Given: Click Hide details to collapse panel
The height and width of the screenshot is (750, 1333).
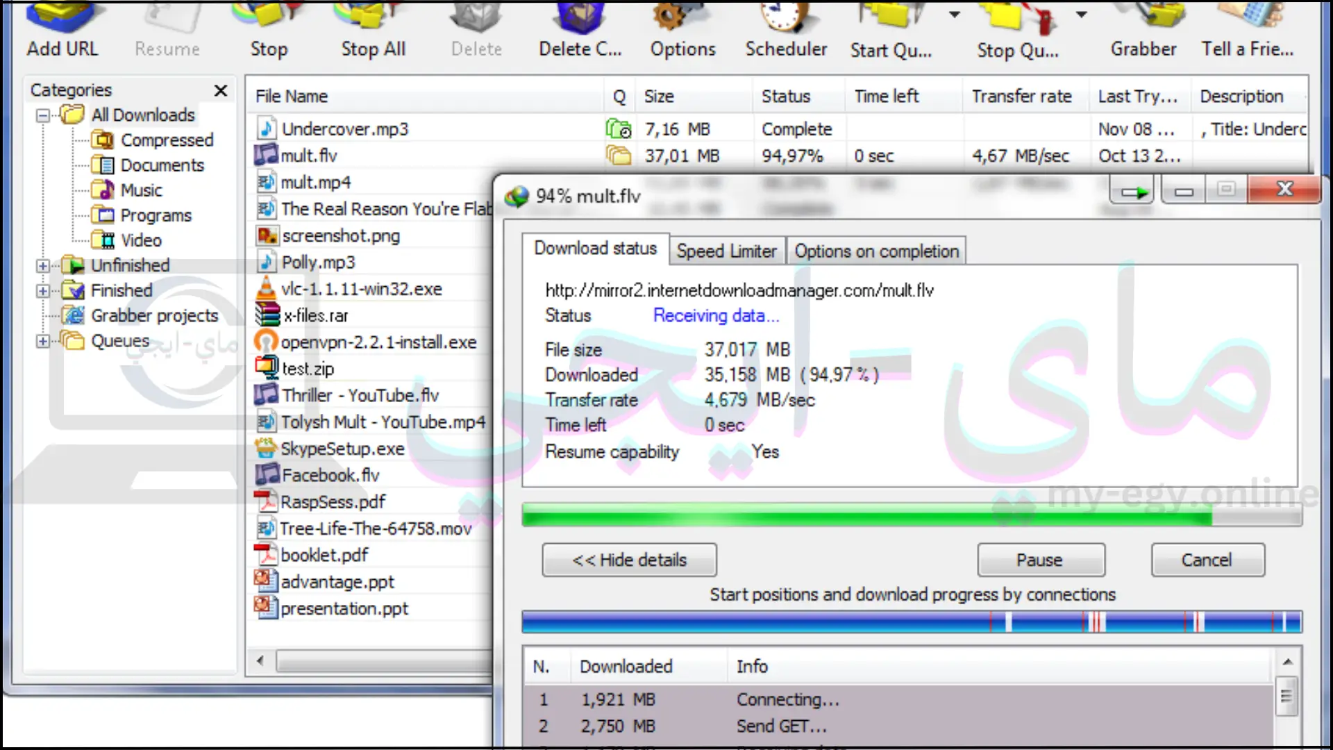Looking at the screenshot, I should click(x=629, y=560).
